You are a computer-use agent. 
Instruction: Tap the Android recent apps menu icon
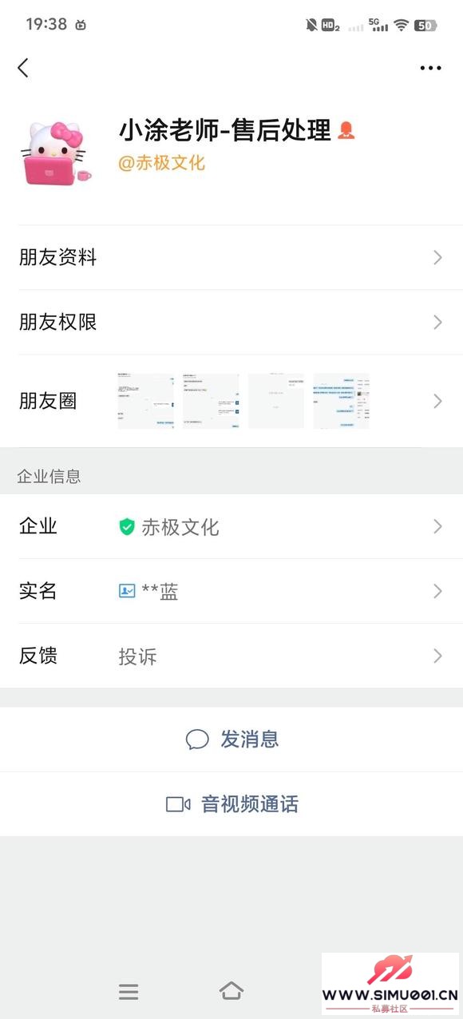129,992
